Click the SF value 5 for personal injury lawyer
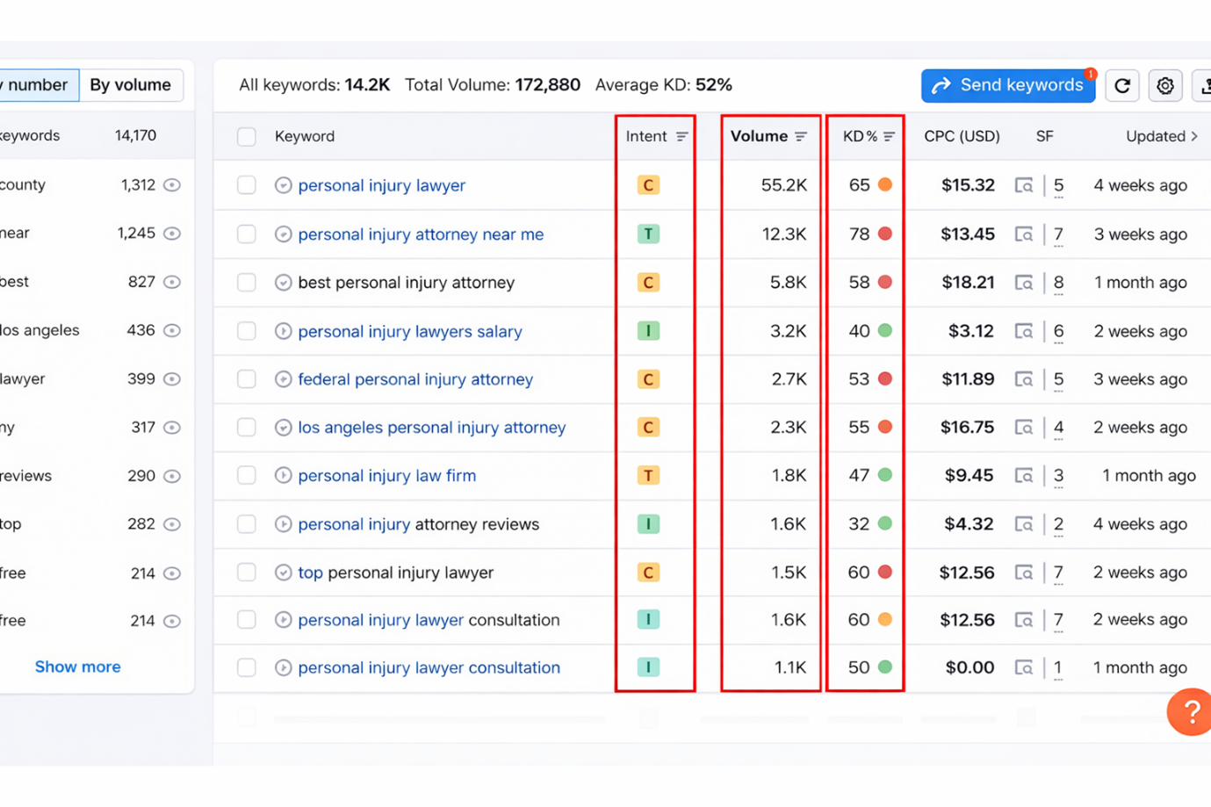This screenshot has width=1211, height=807. [x=1059, y=185]
